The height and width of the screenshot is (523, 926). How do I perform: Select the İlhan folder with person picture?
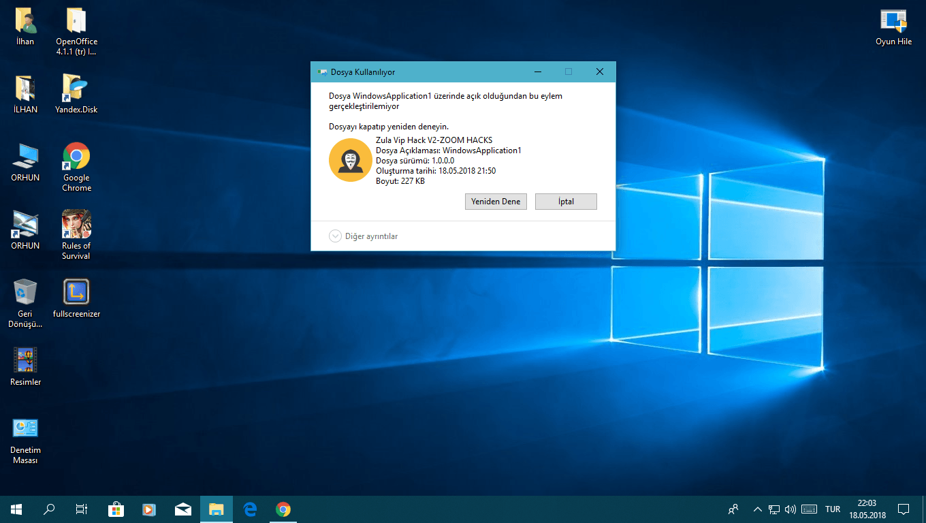point(25,26)
